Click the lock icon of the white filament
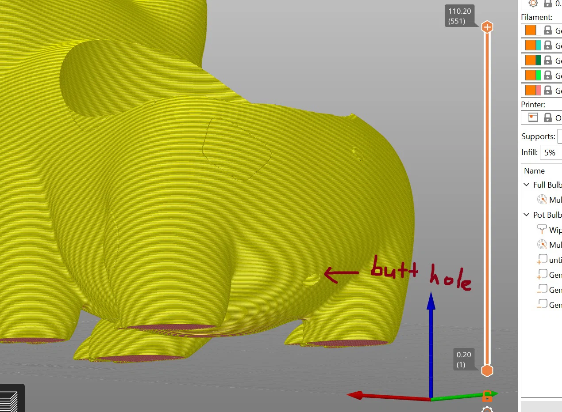 [x=548, y=30]
